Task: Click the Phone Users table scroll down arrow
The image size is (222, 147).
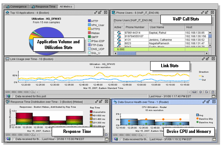Action: click(x=210, y=45)
